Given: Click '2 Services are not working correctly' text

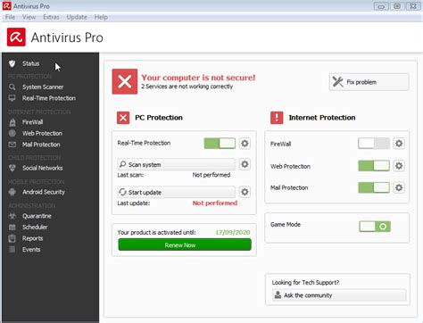Looking at the screenshot, I should pos(187,87).
